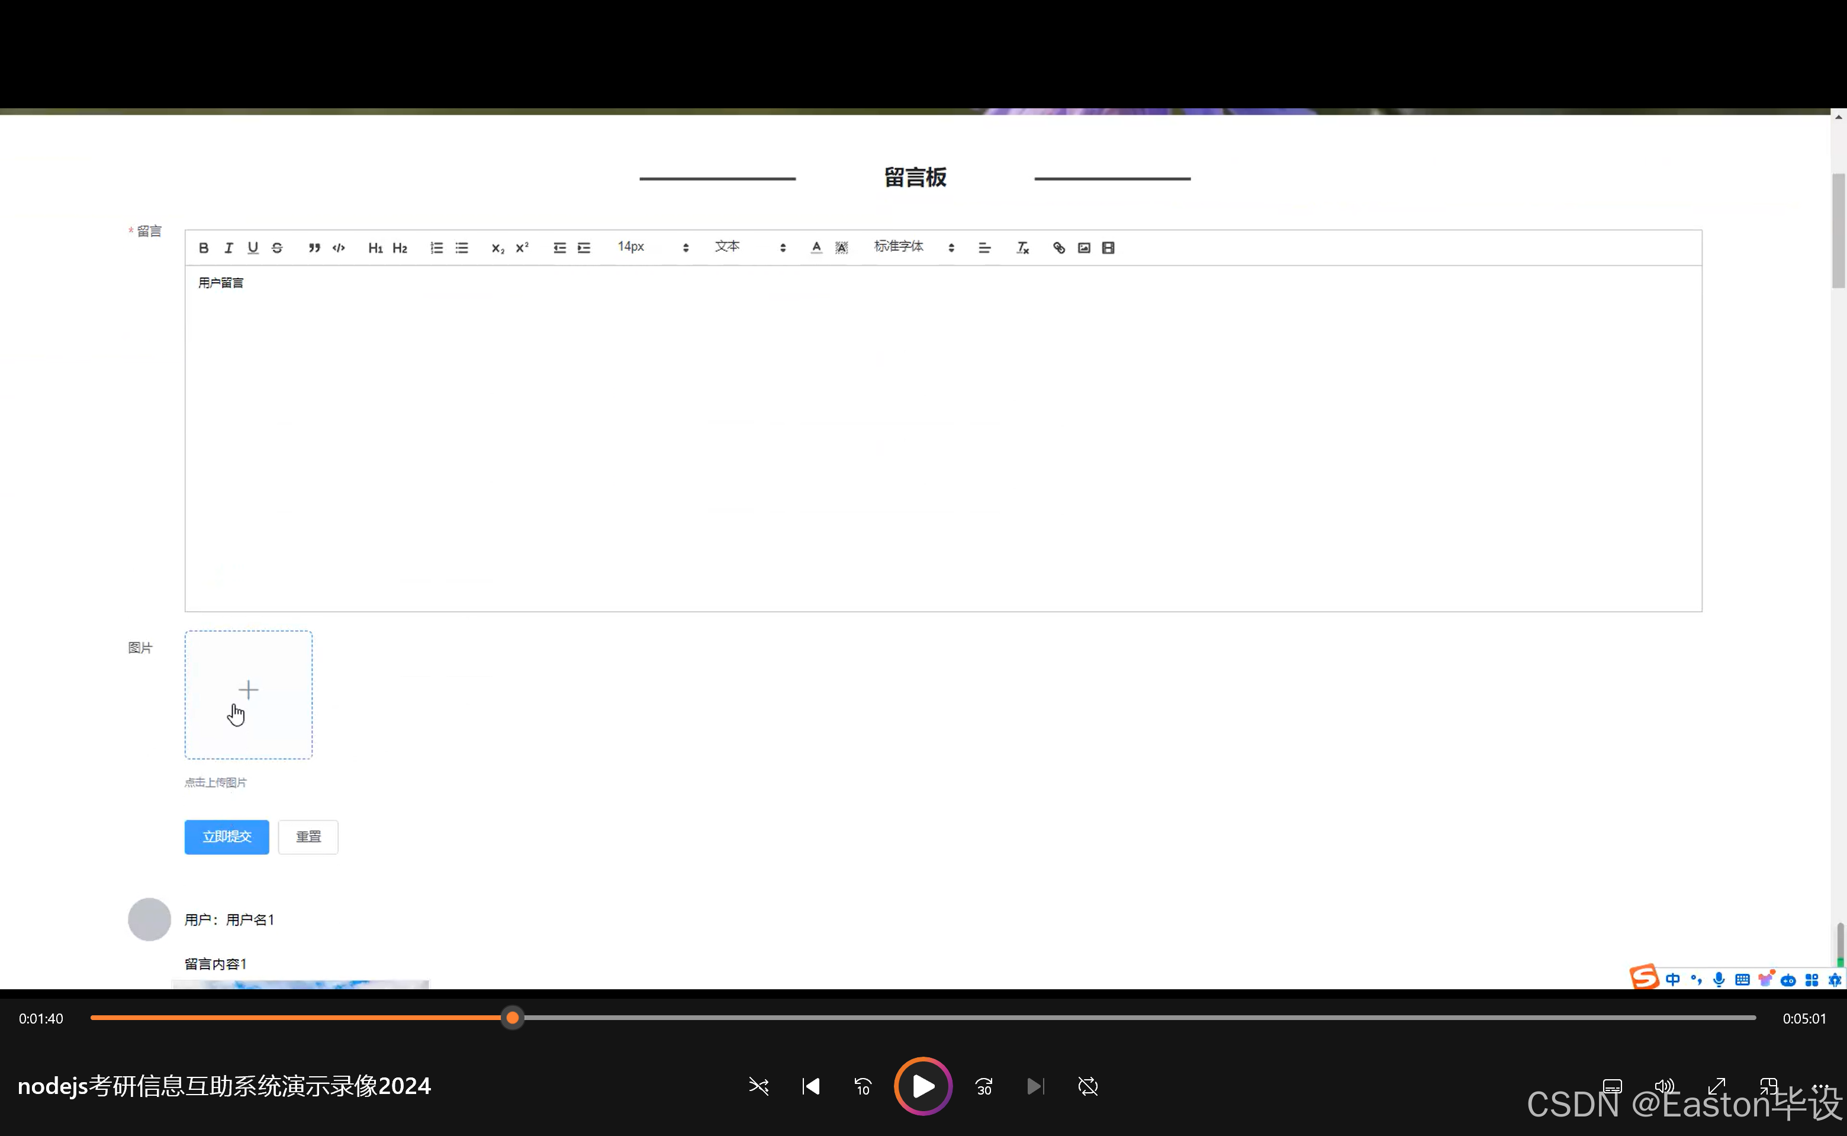Toggle bold formatting in editor toolbar
Viewport: 1847px width, 1136px height.
pos(203,248)
